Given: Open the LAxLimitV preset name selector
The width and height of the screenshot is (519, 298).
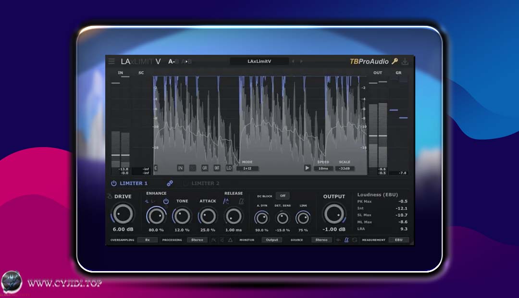Looking at the screenshot, I should pyautogui.click(x=259, y=61).
